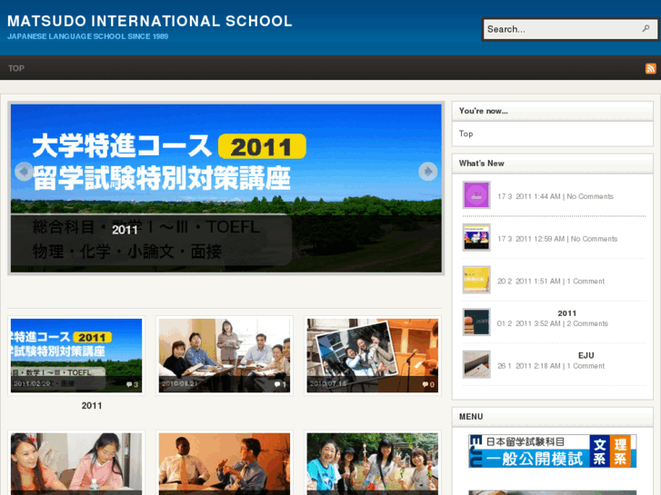Go to previous slide with left arrow
Image resolution: width=661 pixels, height=495 pixels.
click(25, 171)
